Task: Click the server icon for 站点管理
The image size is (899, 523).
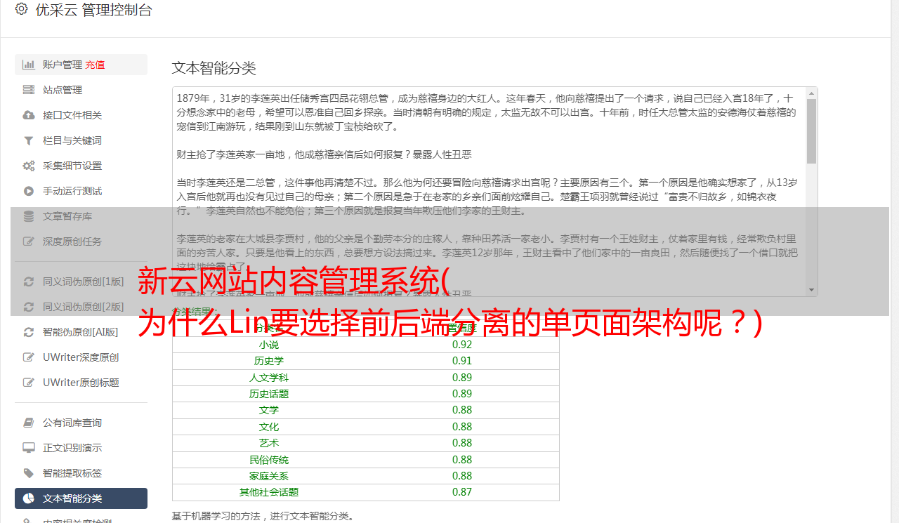Action: click(29, 90)
